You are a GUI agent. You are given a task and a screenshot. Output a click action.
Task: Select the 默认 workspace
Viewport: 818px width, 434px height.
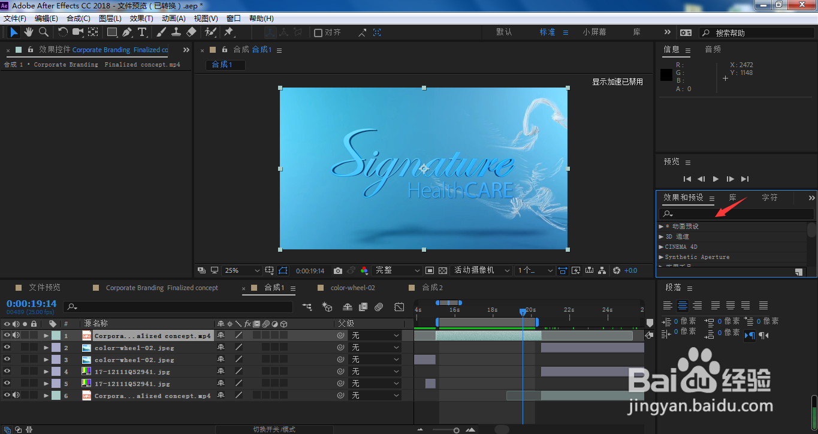pyautogui.click(x=504, y=32)
